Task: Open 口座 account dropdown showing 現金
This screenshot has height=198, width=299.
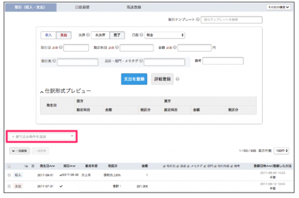Action: pyautogui.click(x=165, y=35)
